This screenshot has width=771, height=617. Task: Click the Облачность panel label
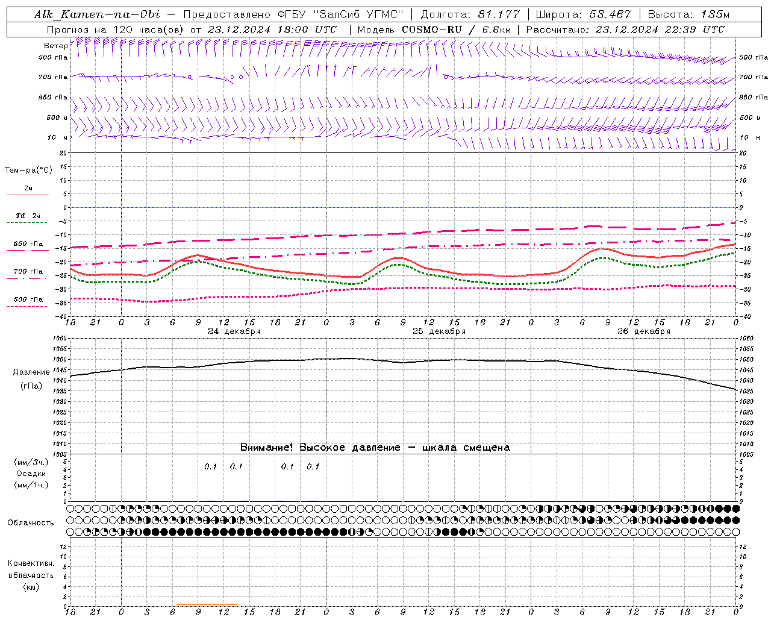tap(31, 523)
